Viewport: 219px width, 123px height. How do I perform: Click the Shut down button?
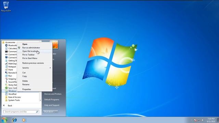pos(49,112)
